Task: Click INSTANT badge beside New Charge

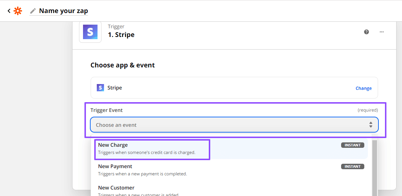Action: [352, 145]
